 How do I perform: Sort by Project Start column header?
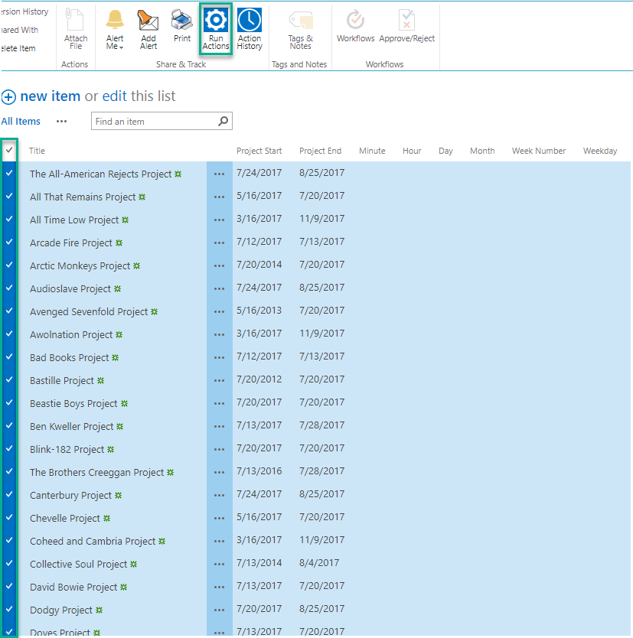click(259, 151)
